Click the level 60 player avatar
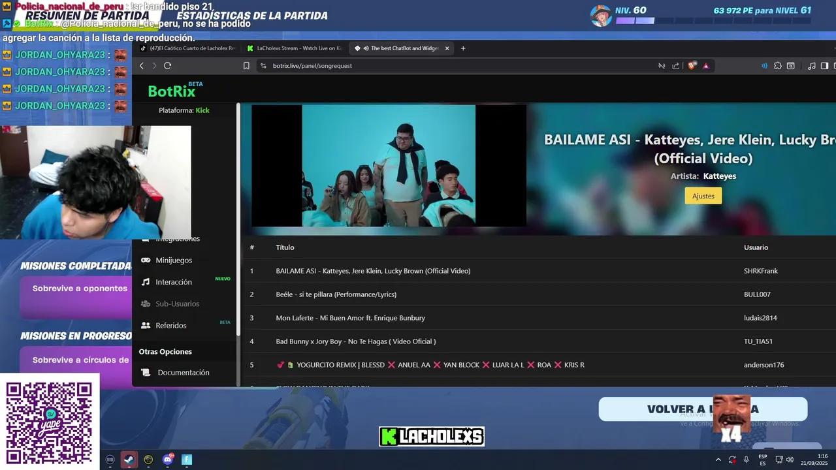This screenshot has width=836, height=470. coord(601,15)
